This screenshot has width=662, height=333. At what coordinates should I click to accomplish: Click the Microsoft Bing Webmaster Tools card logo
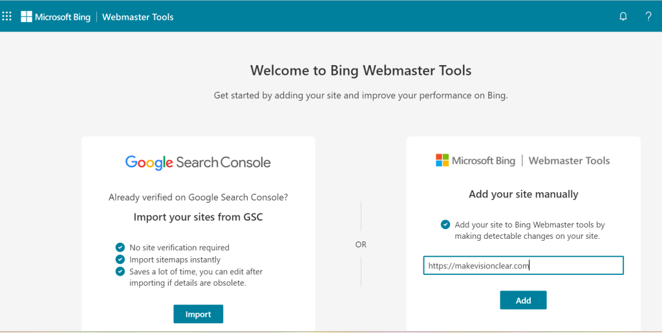(x=523, y=161)
